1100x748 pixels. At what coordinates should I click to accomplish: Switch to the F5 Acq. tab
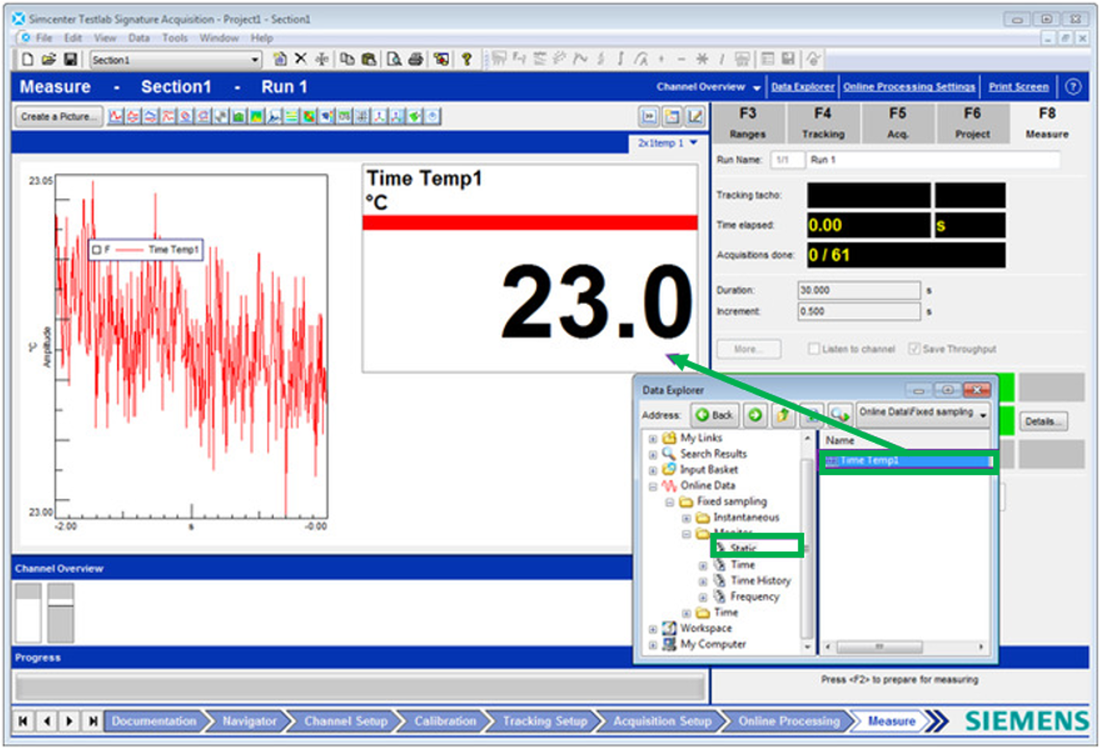(x=897, y=123)
